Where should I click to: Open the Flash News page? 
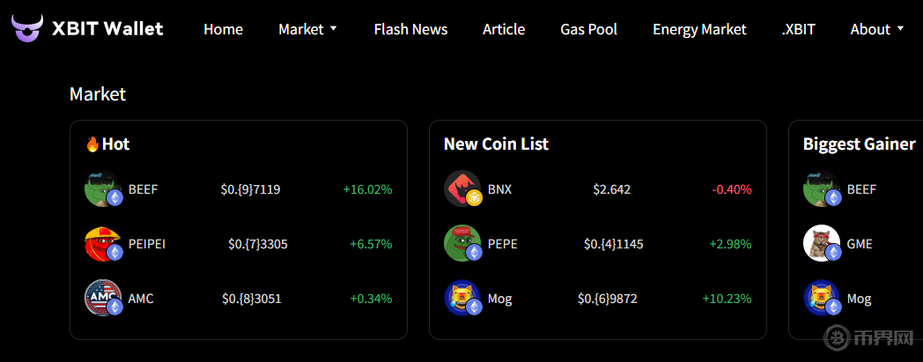tap(410, 29)
